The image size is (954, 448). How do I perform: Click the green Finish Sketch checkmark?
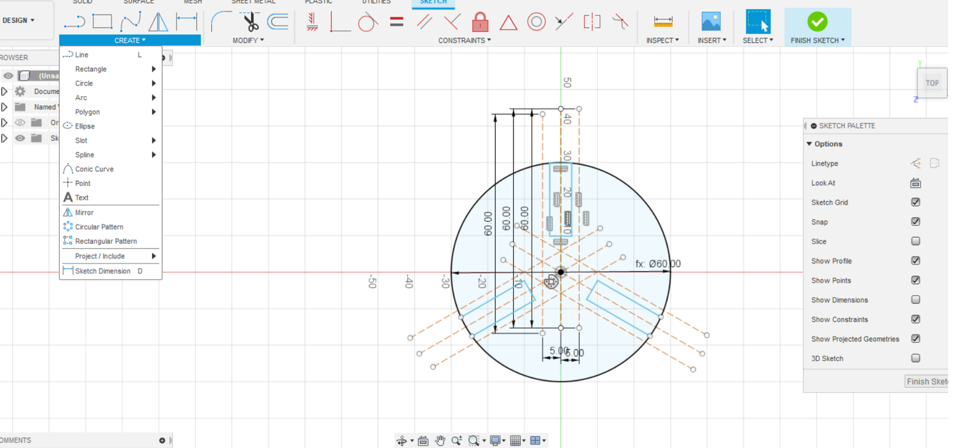point(817,22)
